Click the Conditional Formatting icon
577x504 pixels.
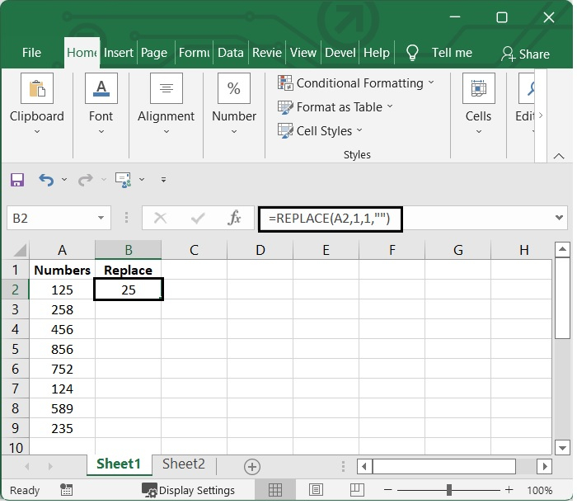(x=285, y=82)
